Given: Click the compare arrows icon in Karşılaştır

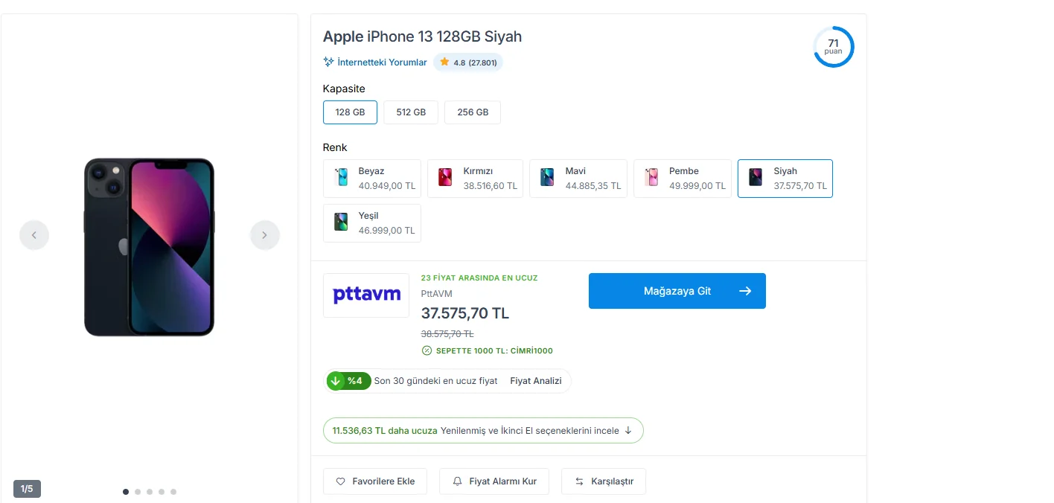Looking at the screenshot, I should pos(579,481).
